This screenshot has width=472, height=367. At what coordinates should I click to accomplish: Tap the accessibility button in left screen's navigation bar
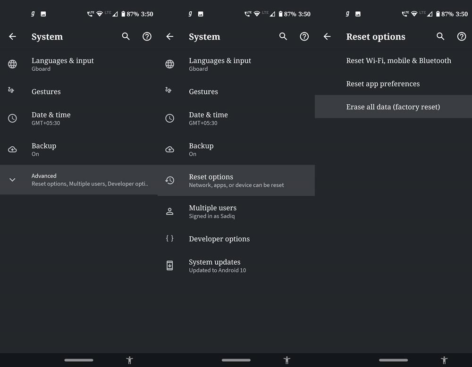(130, 360)
